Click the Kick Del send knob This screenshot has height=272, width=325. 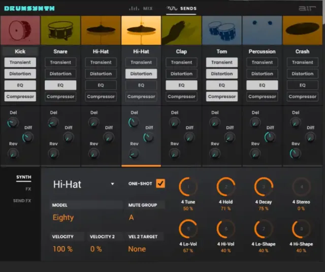coord(13,123)
